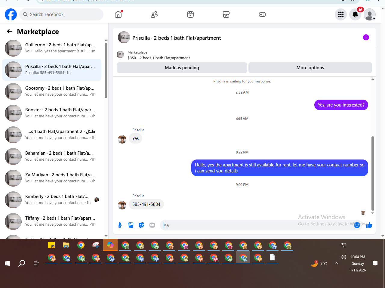Open the Friends page icon
385x288 pixels.
click(x=154, y=14)
